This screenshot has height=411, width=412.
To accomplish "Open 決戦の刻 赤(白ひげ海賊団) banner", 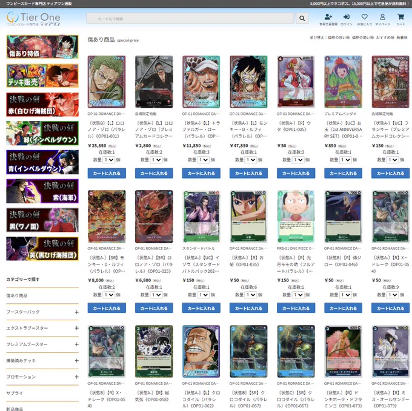I will (x=42, y=105).
